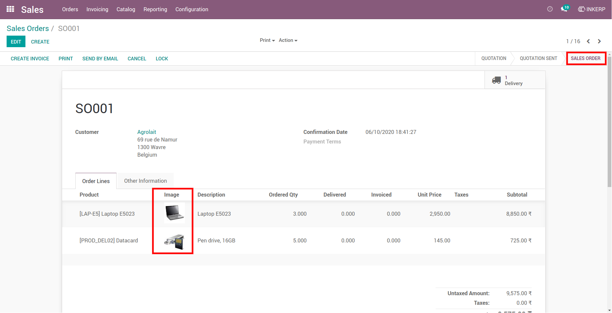Open the Laptop E5023 product image
Image resolution: width=612 pixels, height=313 pixels.
click(x=174, y=213)
